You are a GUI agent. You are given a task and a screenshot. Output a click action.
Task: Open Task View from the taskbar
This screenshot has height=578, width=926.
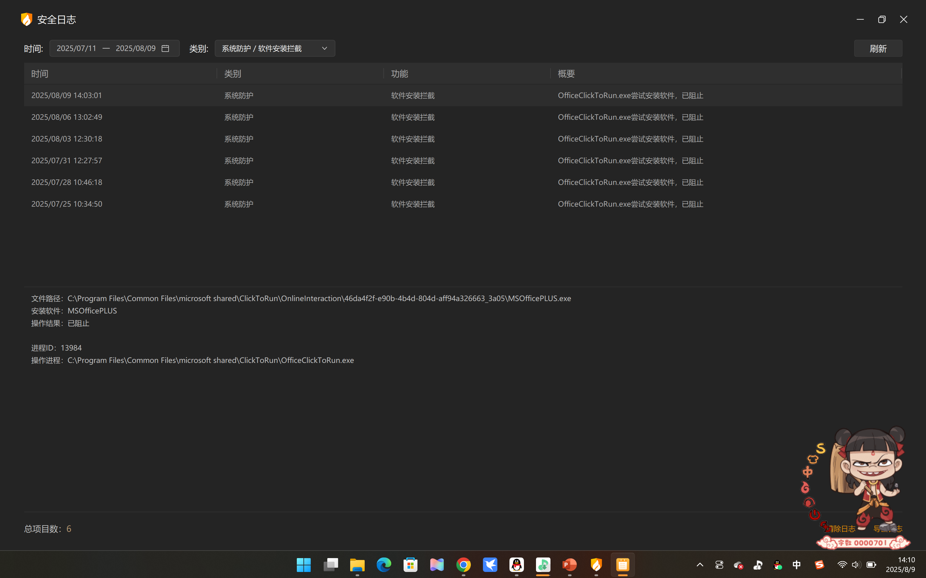pyautogui.click(x=331, y=565)
